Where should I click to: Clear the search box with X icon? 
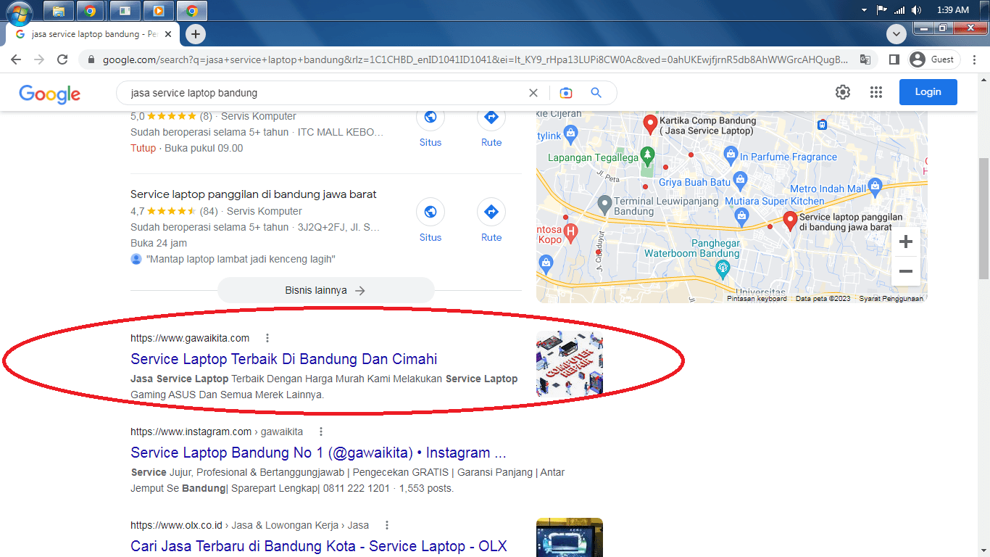[x=533, y=93]
